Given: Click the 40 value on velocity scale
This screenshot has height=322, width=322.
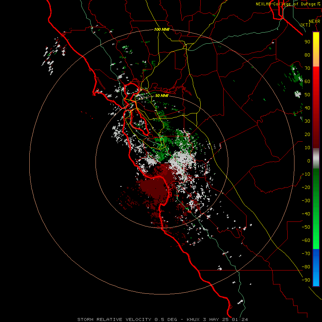Looking at the screenshot, I should [307, 108].
